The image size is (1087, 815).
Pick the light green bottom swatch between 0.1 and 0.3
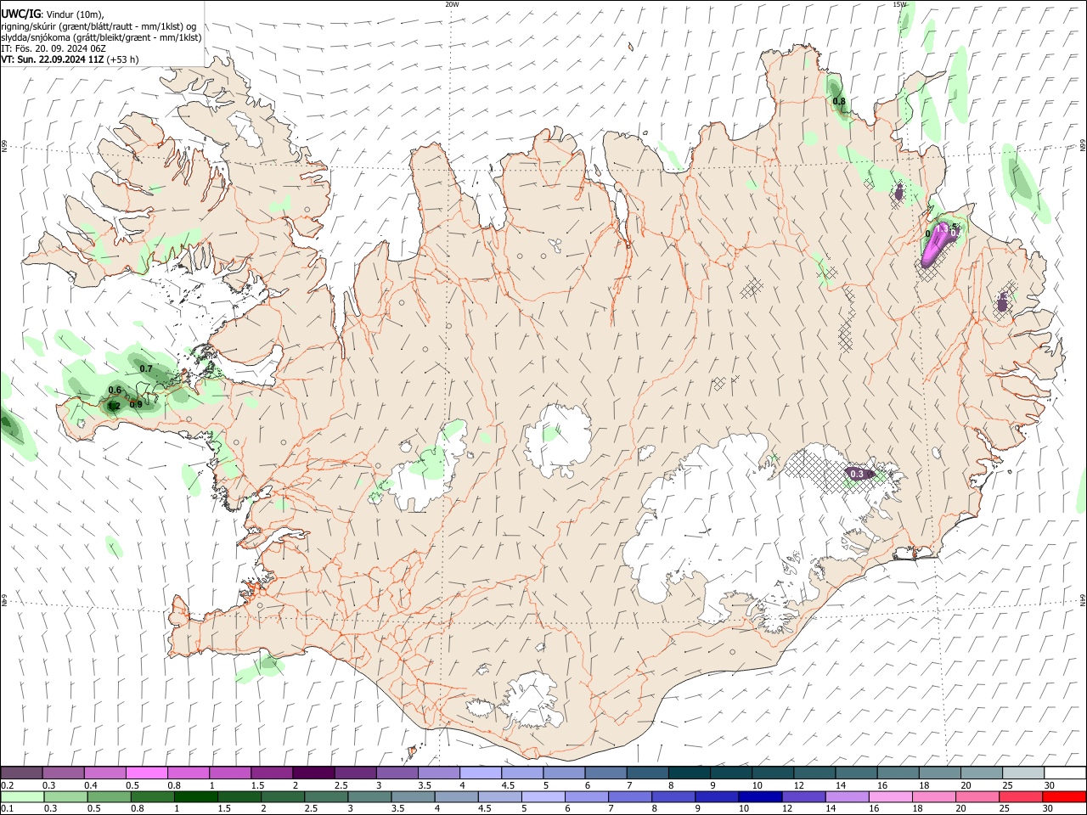click(23, 796)
